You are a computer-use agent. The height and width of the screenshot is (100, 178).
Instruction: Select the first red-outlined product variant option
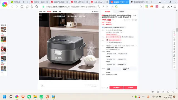113,37
